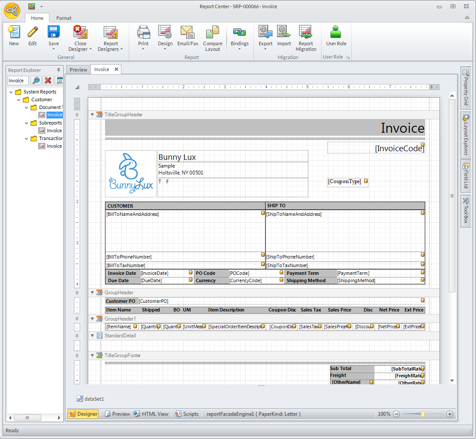Collapse the TitleGroupHeader band

coord(92,115)
